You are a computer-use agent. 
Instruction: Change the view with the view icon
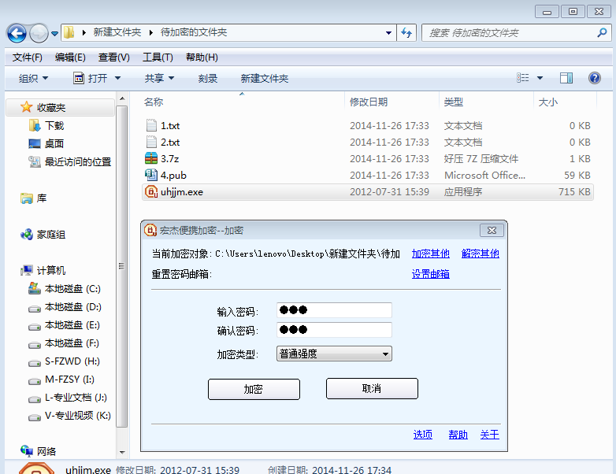[x=522, y=78]
